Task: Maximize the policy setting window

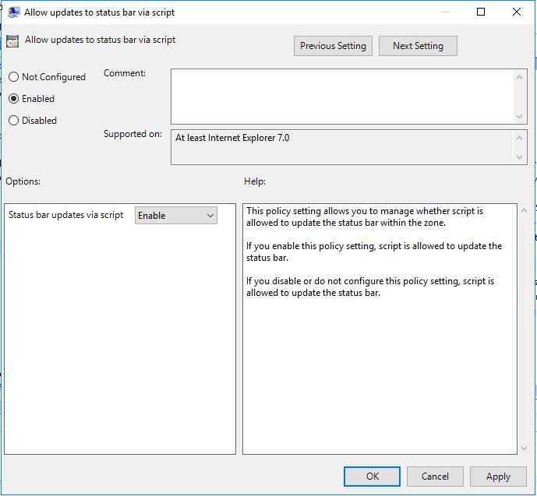Action: [481, 12]
